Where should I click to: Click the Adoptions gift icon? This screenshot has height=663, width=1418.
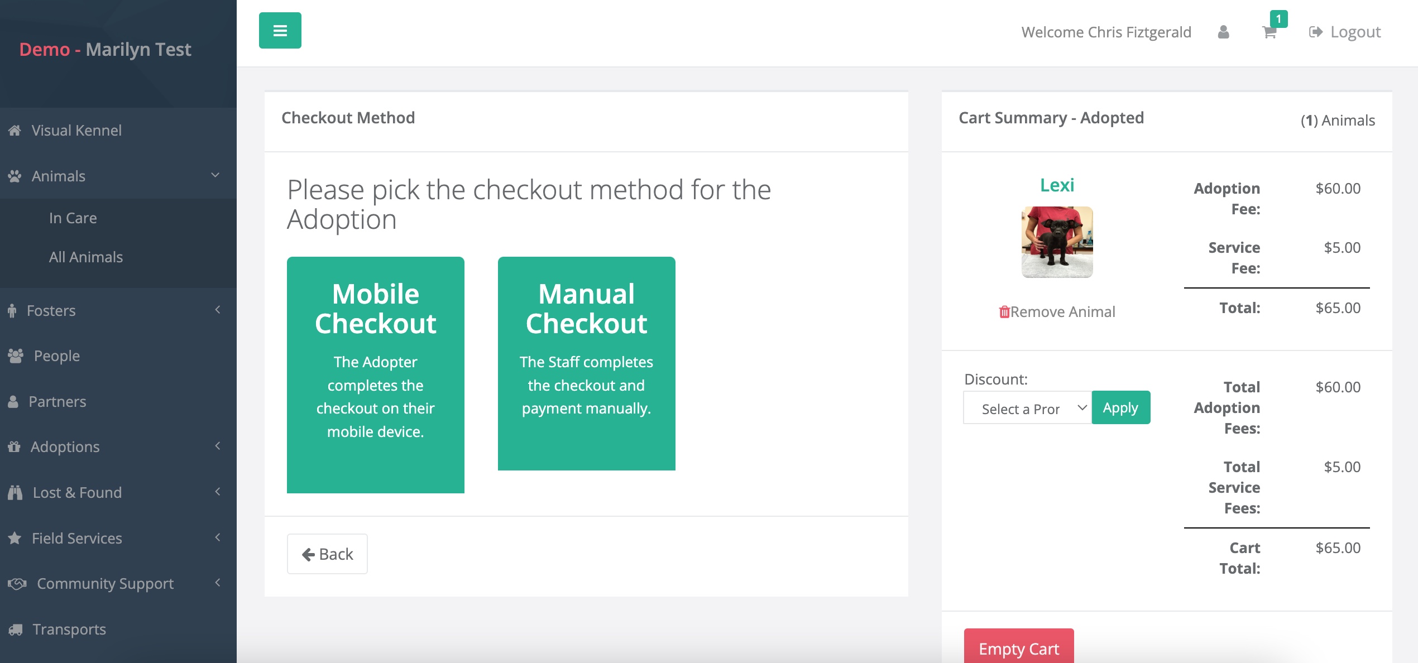(x=14, y=446)
